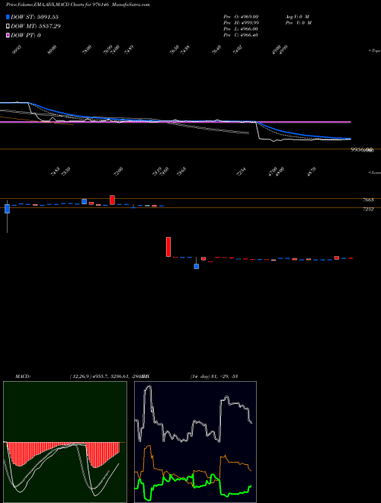Select the Pre V: 0 M value
The image size is (381, 503).
tap(299, 23)
